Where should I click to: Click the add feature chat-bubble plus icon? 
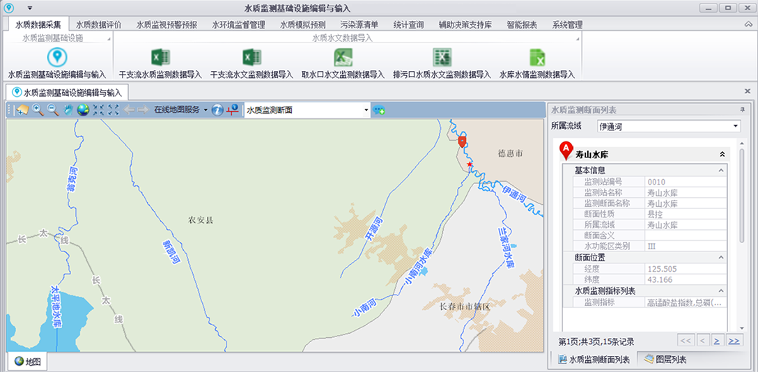pyautogui.click(x=379, y=110)
